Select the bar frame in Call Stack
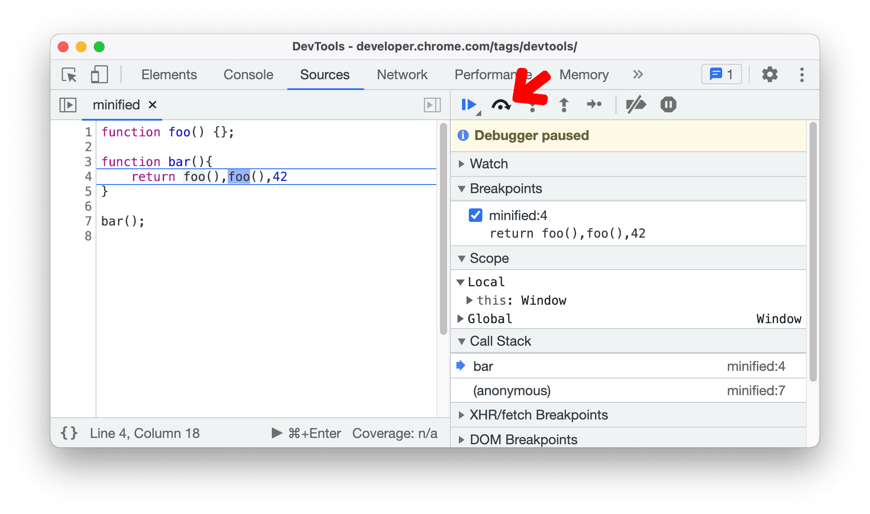 coord(491,368)
